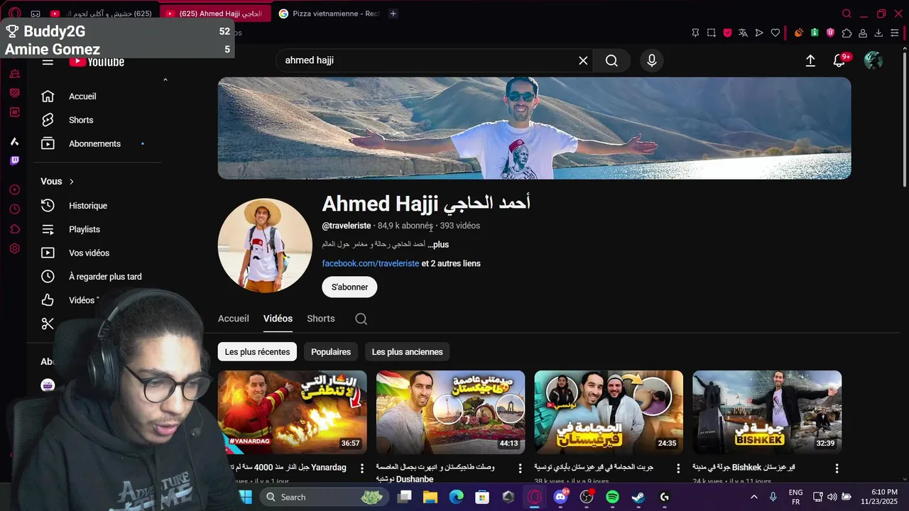Open the channel Shorts tab
Screen dimensions: 909x511
pos(321,319)
